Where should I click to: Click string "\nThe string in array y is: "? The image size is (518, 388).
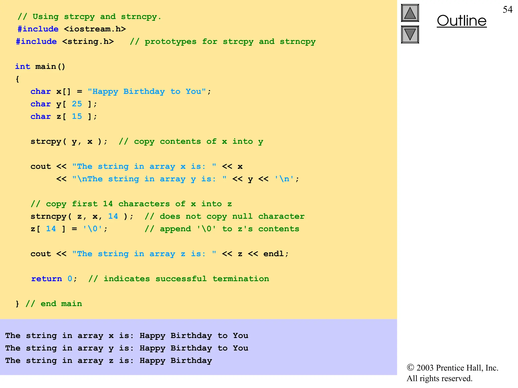pos(149,179)
